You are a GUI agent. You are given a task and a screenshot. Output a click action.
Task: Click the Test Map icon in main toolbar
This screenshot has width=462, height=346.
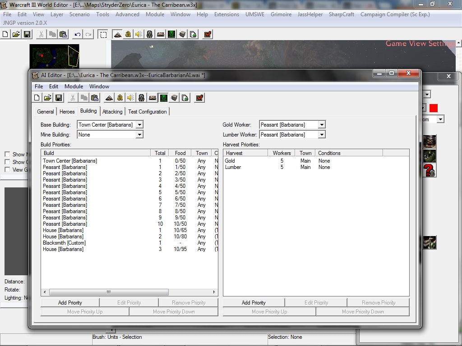click(208, 34)
